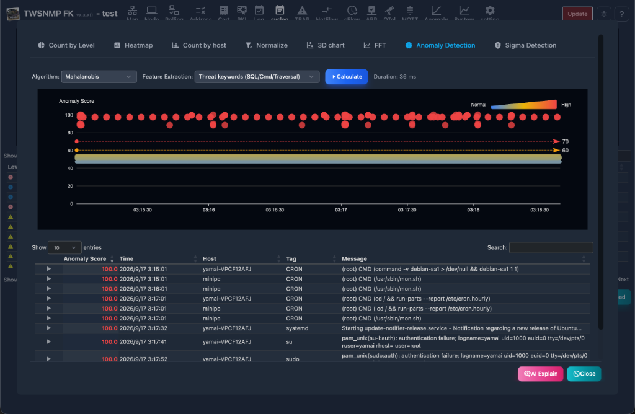Open the NetFlow arrows icon
The width and height of the screenshot is (635, 414).
click(327, 12)
